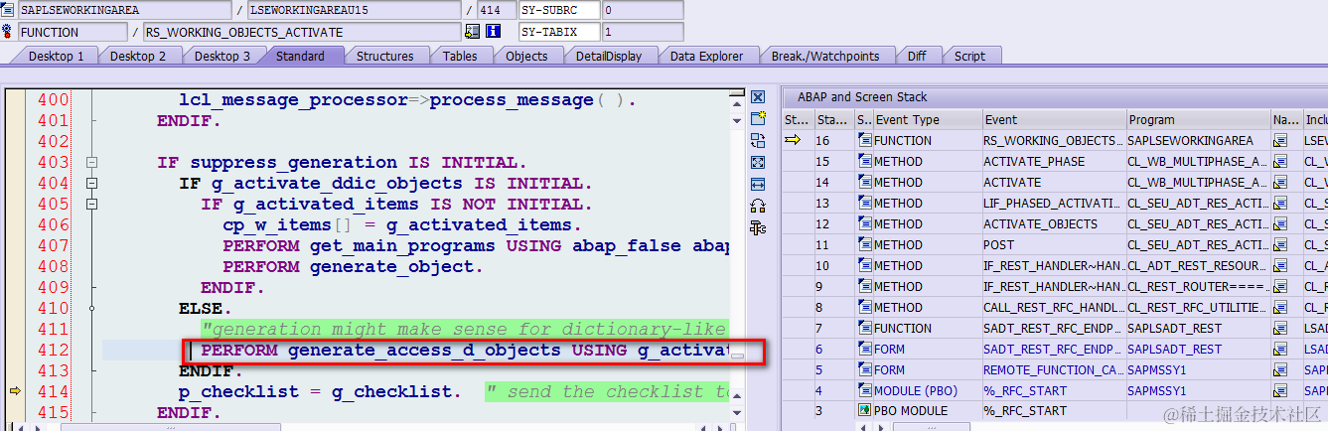The image size is (1328, 431).
Task: Click line 408 PERFORM generate_object
Action: click(x=353, y=266)
